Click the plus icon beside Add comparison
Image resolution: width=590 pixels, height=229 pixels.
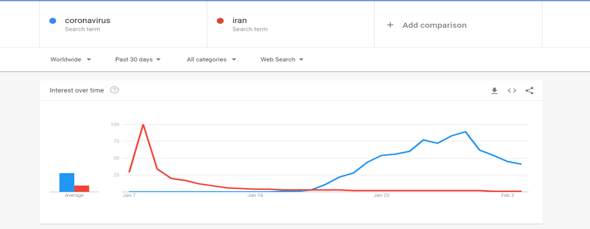click(390, 26)
